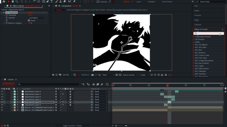
Task: Open the Effect Controls panel tab
Action: coord(26,6)
